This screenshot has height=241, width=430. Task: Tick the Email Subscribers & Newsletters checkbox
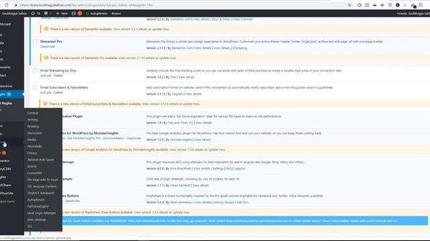pos(35,88)
